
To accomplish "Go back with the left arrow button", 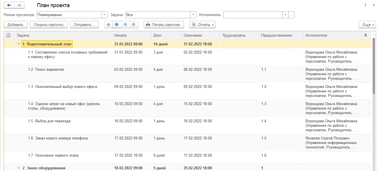I will (x=9, y=5).
